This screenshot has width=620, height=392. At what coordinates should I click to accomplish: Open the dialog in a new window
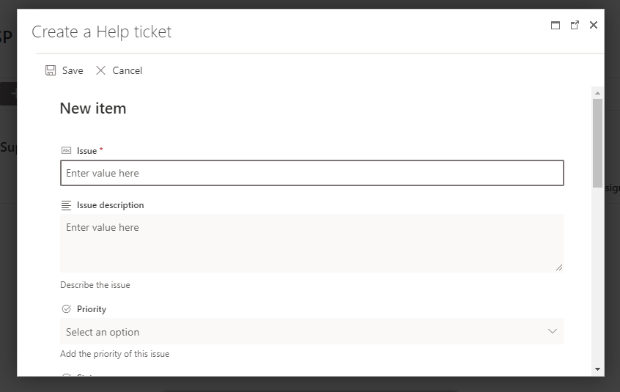[575, 25]
